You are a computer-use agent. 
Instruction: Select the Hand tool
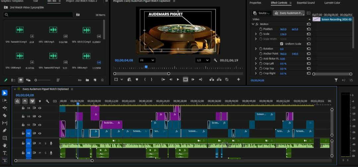click(x=5, y=145)
